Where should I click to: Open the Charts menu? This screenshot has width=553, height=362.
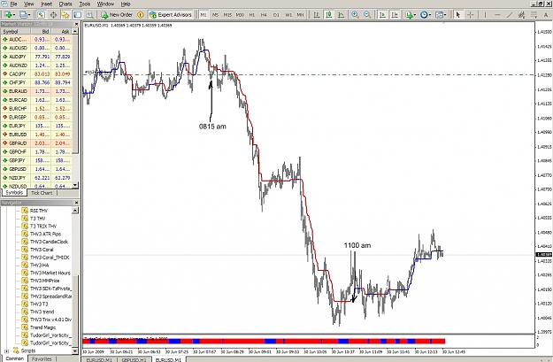(65, 4)
